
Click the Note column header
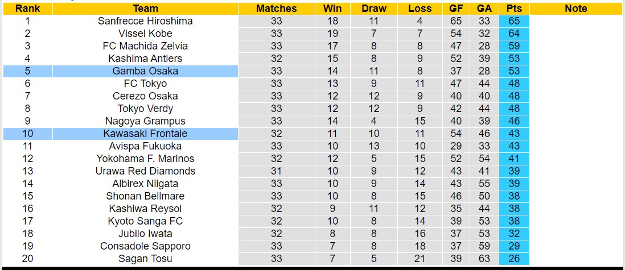576,9
